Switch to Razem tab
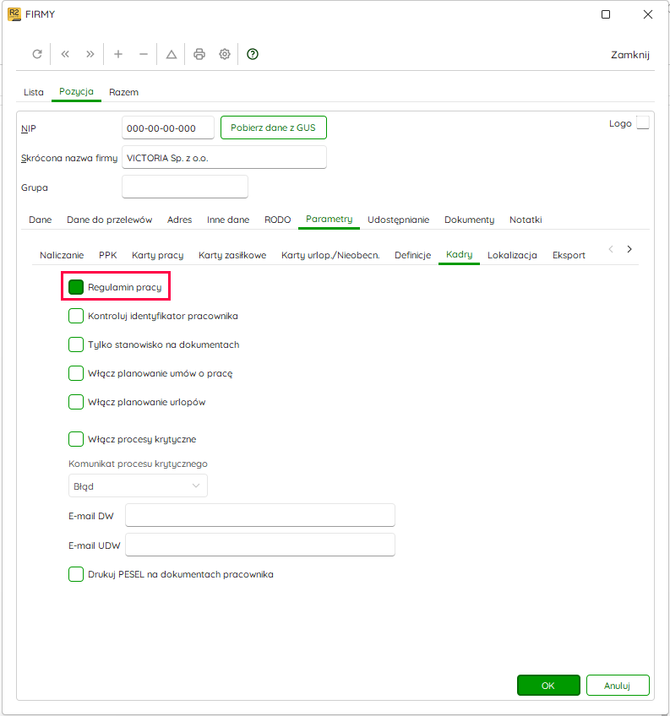The width and height of the screenshot is (670, 716). (x=124, y=92)
